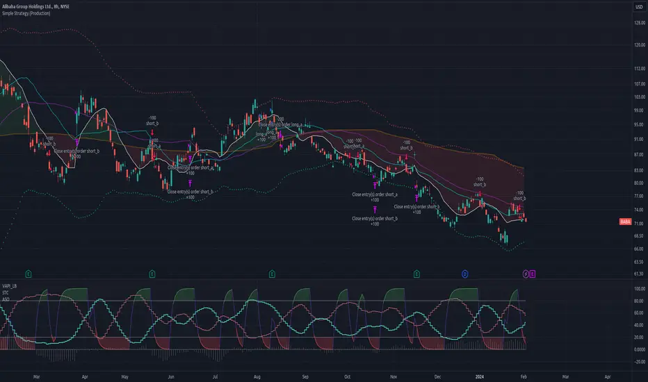
Task: Click the 71.00 price axis label
Action: point(640,224)
